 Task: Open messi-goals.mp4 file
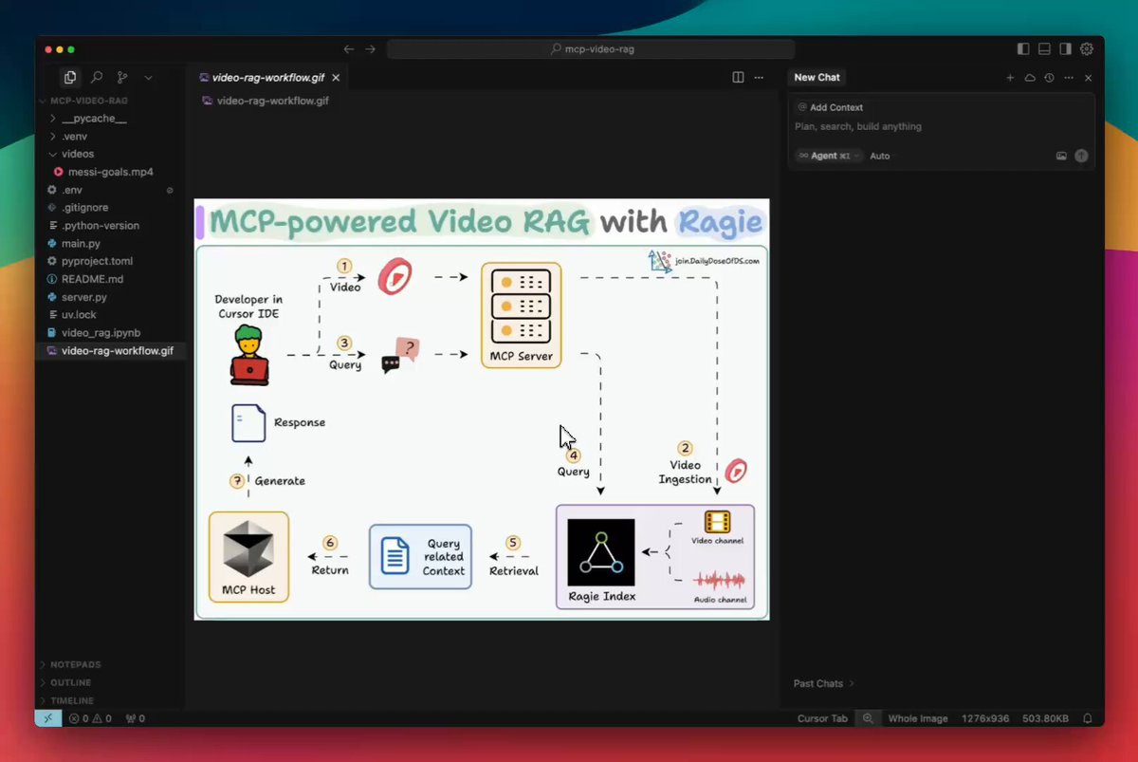[111, 172]
